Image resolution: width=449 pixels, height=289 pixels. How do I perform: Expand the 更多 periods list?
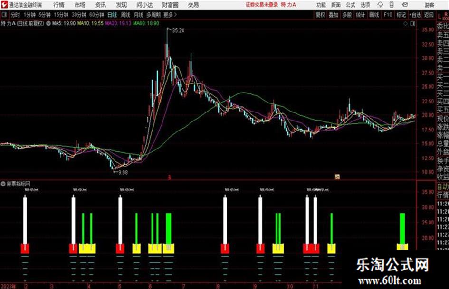(x=170, y=15)
